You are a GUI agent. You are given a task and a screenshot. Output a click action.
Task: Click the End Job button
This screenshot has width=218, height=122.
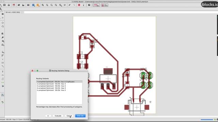(x=80, y=116)
